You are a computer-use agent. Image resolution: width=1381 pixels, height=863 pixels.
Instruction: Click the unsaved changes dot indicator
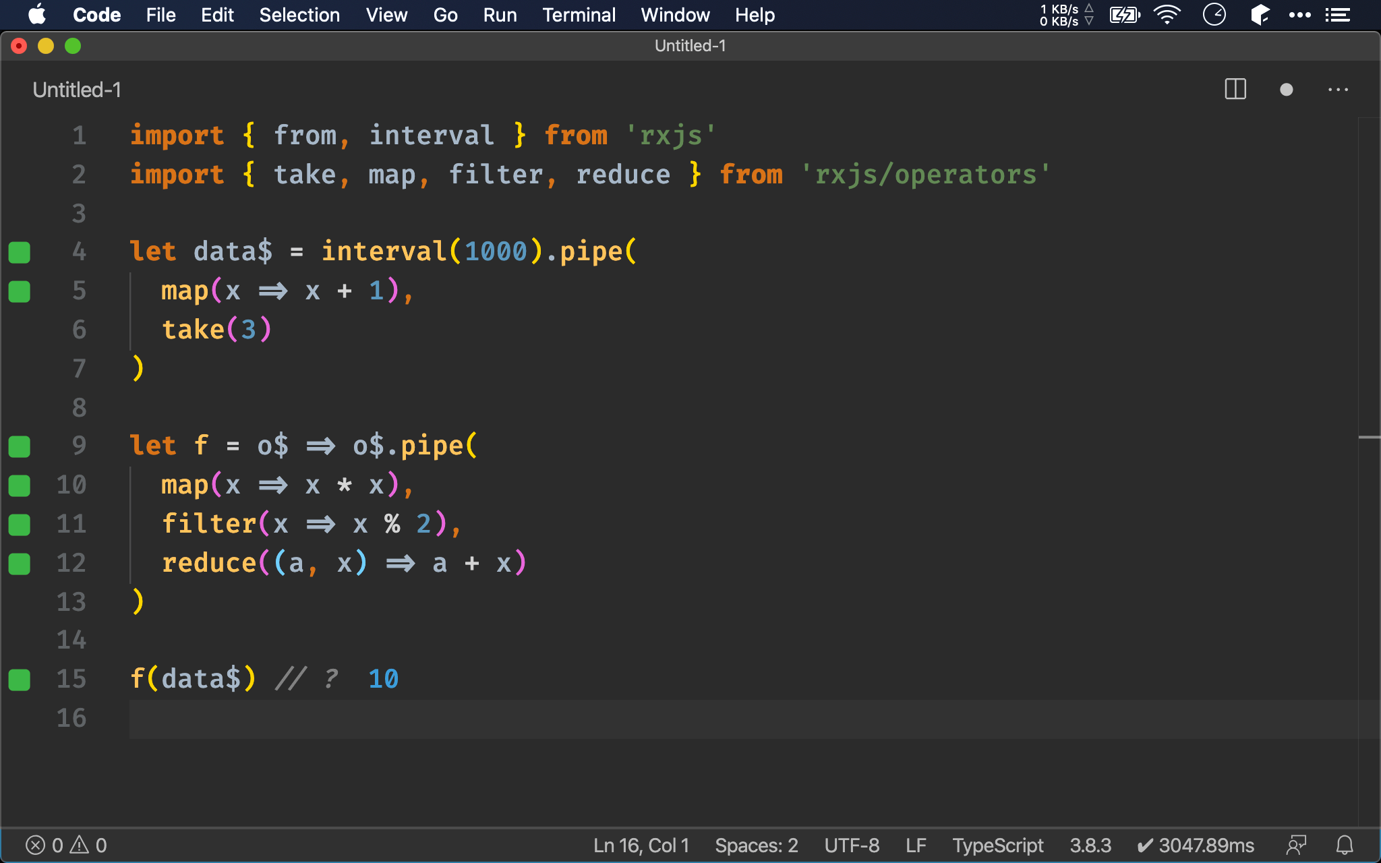pos(1287,90)
